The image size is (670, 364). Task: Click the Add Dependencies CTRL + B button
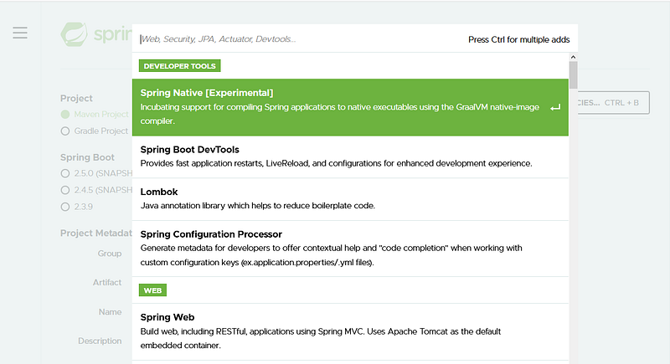pos(614,103)
